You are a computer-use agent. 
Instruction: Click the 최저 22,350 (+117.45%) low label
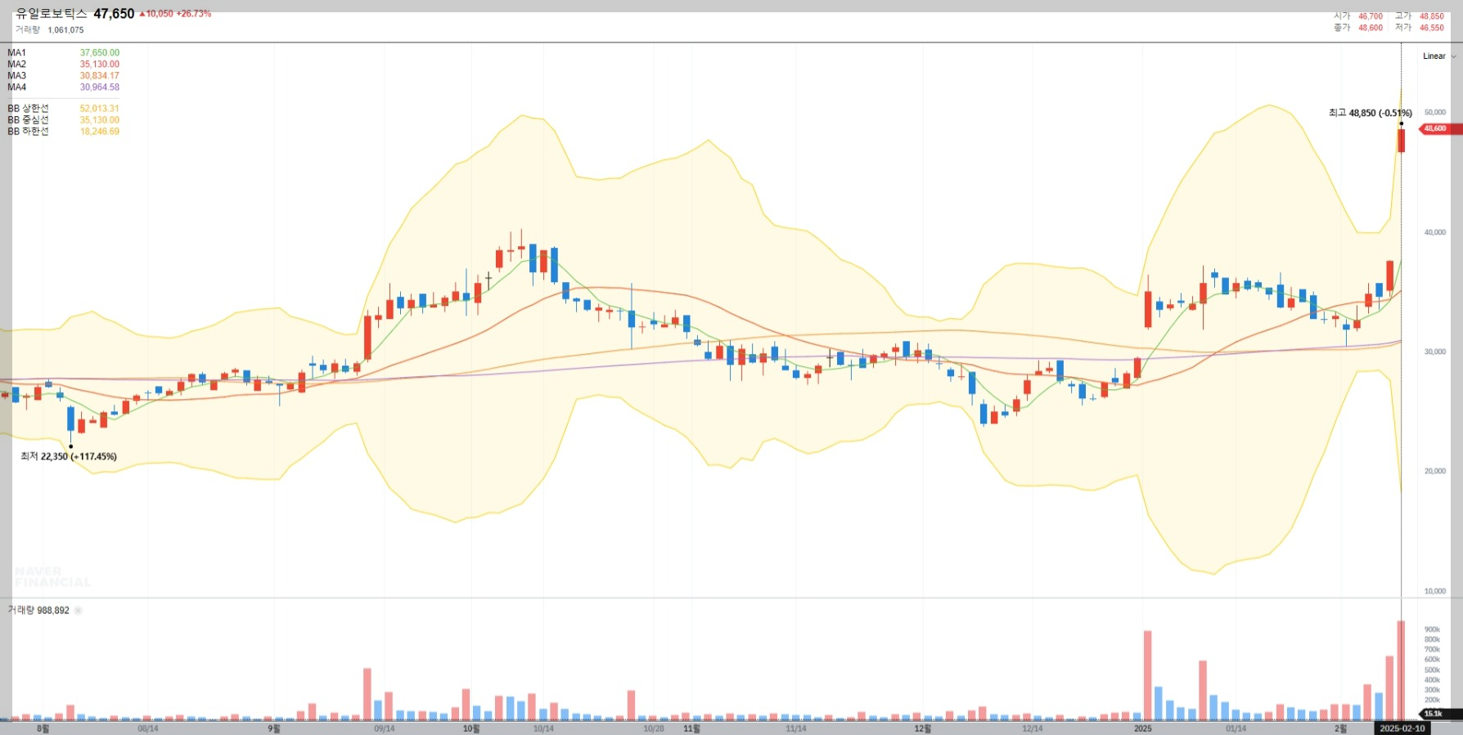point(69,457)
